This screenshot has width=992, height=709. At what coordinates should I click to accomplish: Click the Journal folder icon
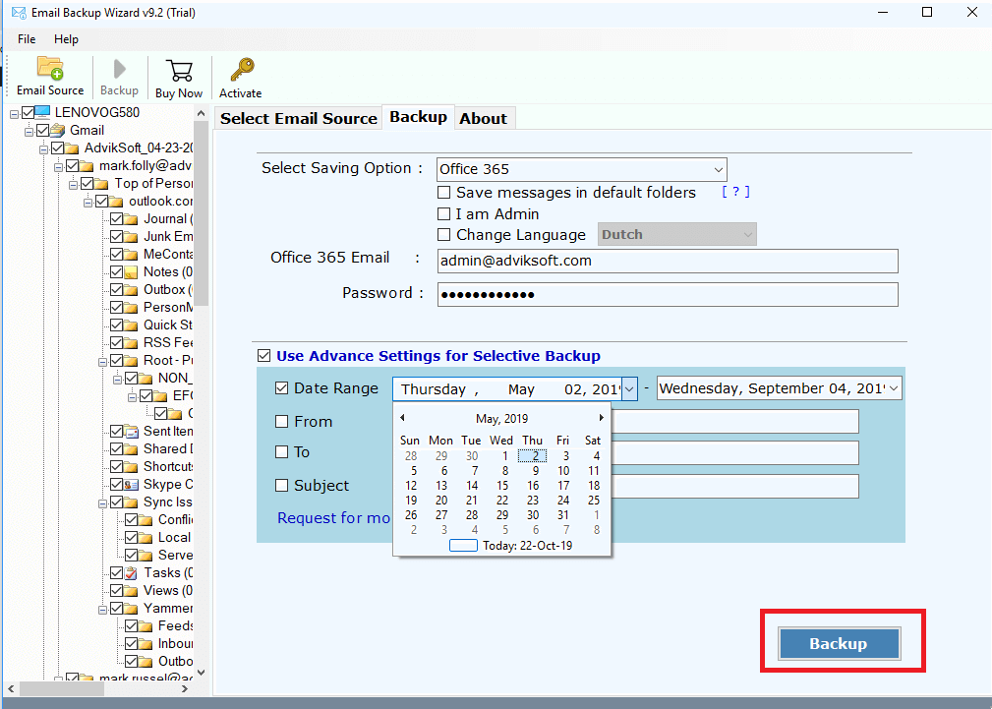click(x=131, y=219)
